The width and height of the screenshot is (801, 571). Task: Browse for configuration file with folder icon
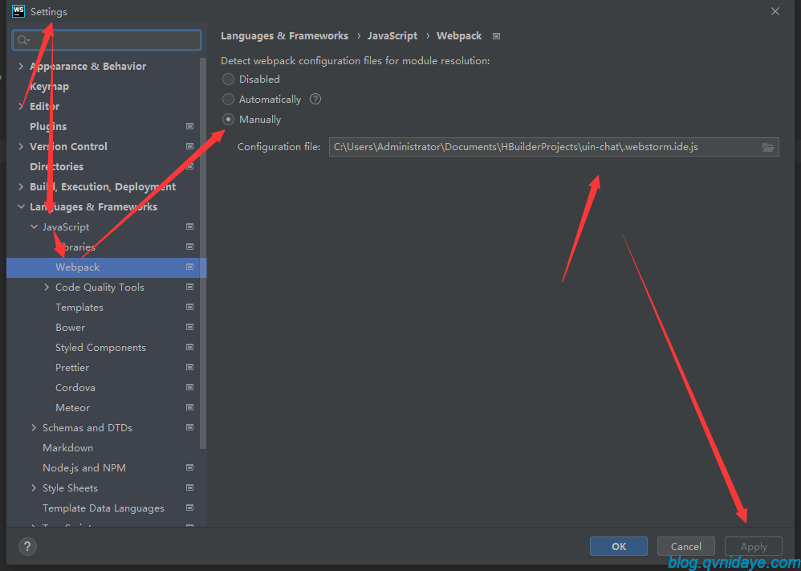coord(768,147)
